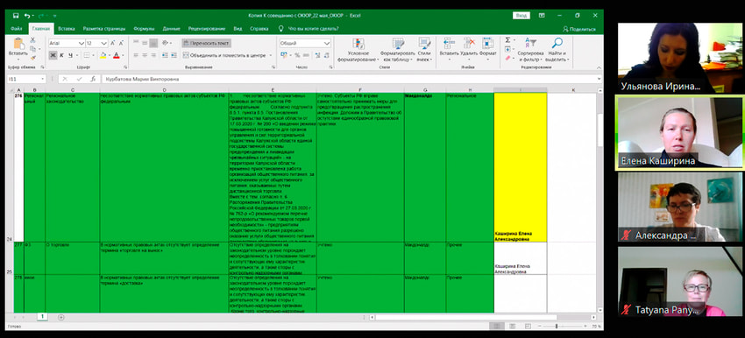Screen dimensions: 745x338
Task: Open the Общий number format dropdown
Action: point(327,43)
